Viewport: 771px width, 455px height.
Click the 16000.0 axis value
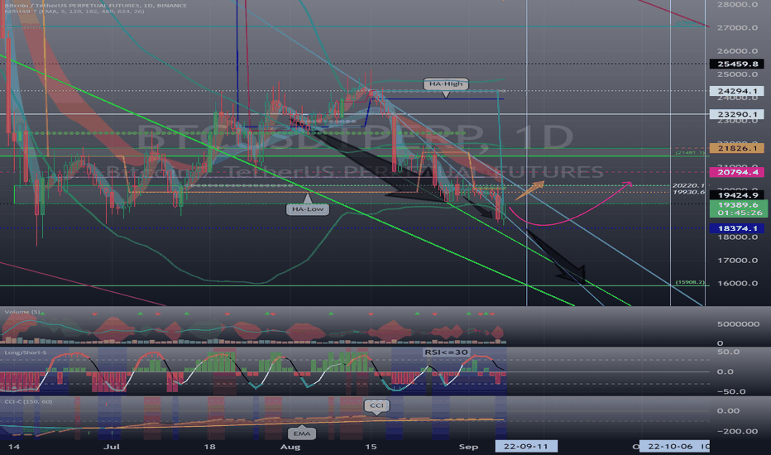pyautogui.click(x=737, y=283)
